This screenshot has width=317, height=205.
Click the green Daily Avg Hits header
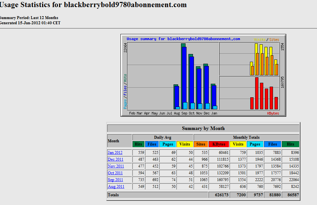(x=138, y=144)
